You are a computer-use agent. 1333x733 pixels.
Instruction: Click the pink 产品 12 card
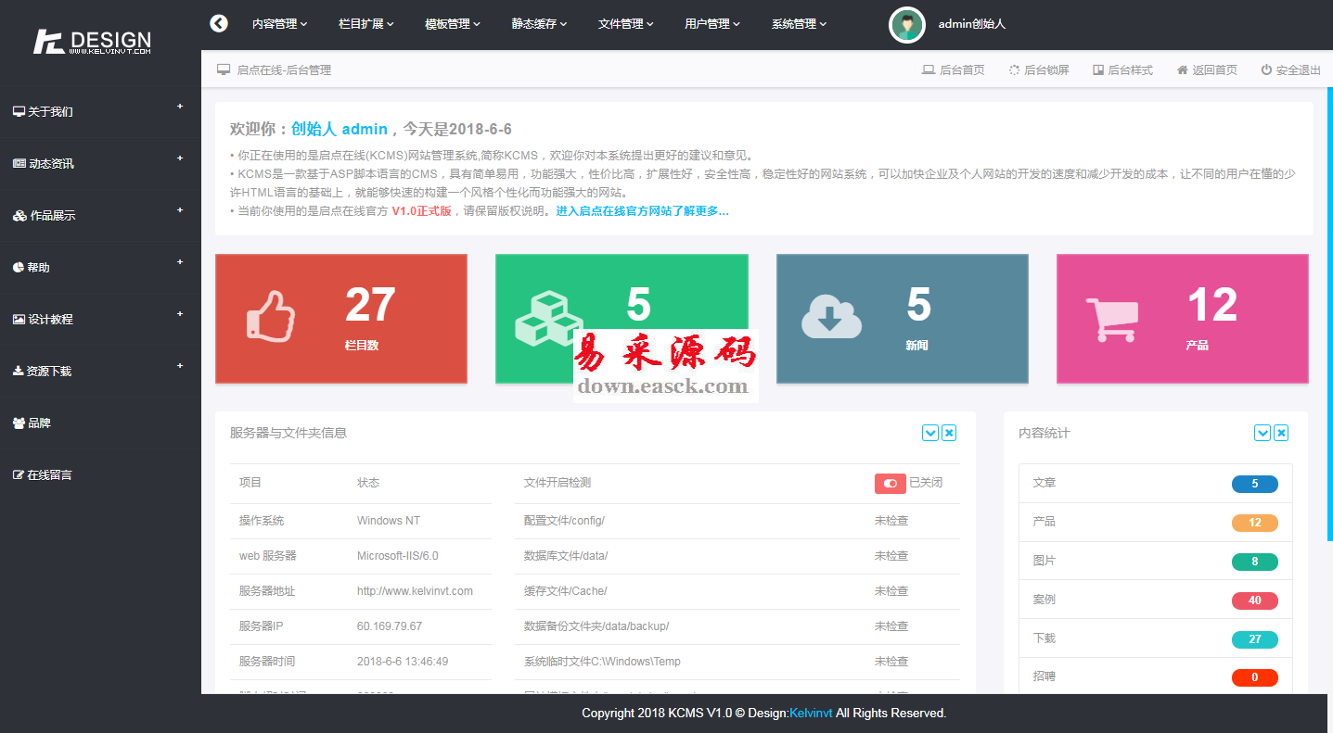[1183, 319]
